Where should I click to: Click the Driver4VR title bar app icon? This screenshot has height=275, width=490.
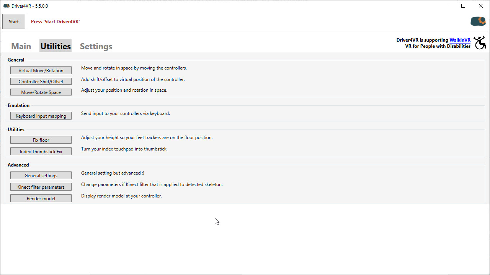[6, 6]
